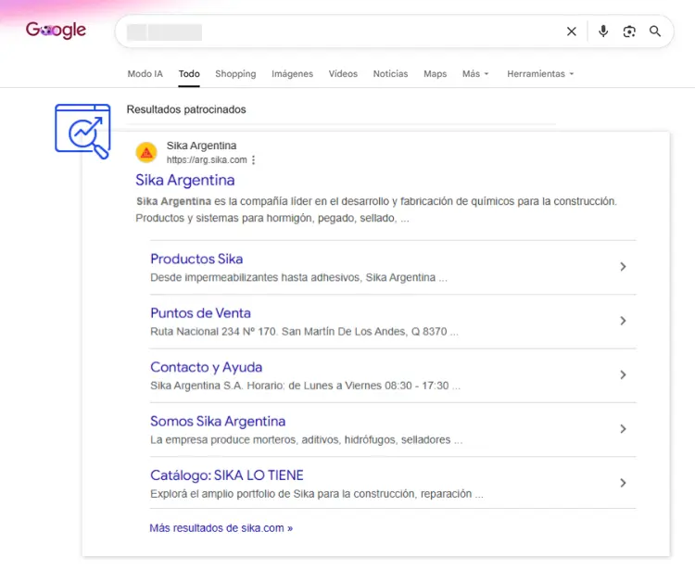
Task: Click the Resultados patrocinados label
Action: tap(186, 109)
